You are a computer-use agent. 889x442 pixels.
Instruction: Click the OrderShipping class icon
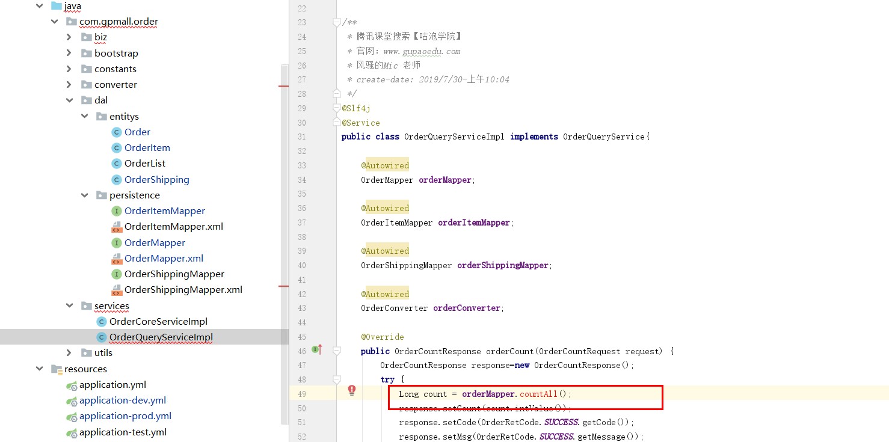click(117, 180)
